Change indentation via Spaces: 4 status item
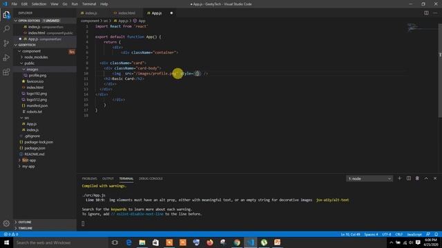This screenshot has height=248, width=442. point(371,234)
